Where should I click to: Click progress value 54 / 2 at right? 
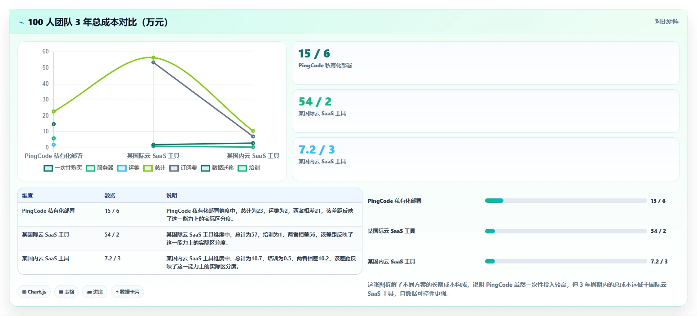click(658, 231)
